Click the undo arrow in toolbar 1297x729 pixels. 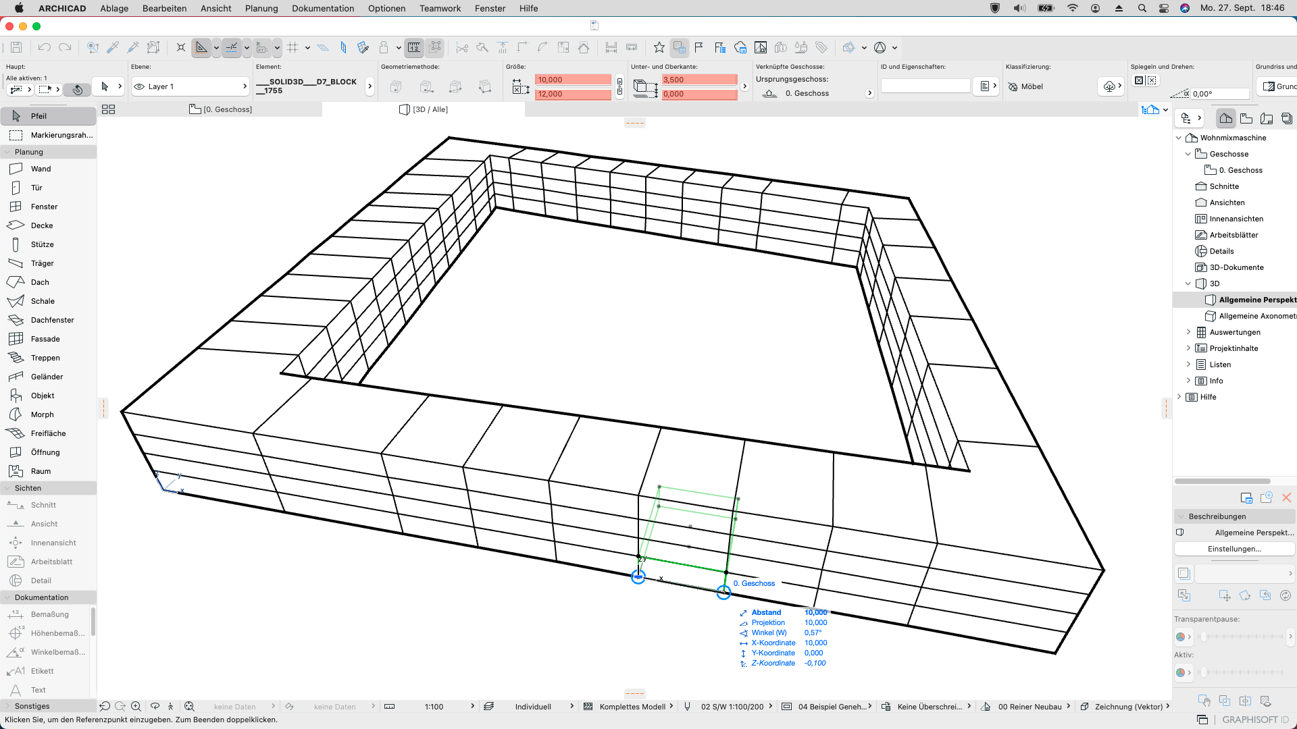click(x=45, y=47)
